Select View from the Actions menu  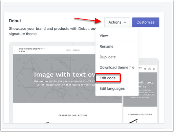(117, 36)
